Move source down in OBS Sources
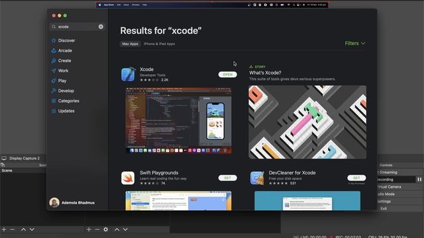 [125, 229]
